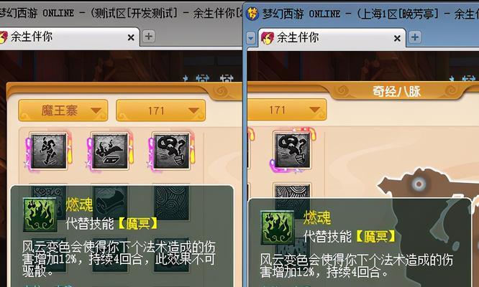Open the tab list arrow in right window
Viewport: 479px width, 287px height.
251,38
